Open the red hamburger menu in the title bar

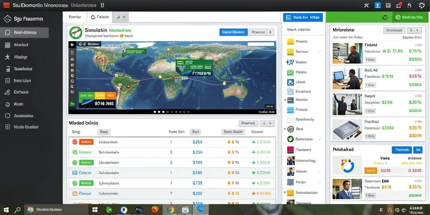pos(6,5)
